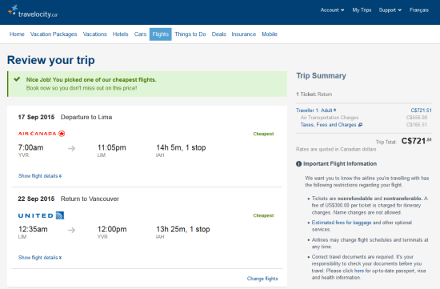Select the Flights tab
The height and width of the screenshot is (289, 440).
point(160,34)
